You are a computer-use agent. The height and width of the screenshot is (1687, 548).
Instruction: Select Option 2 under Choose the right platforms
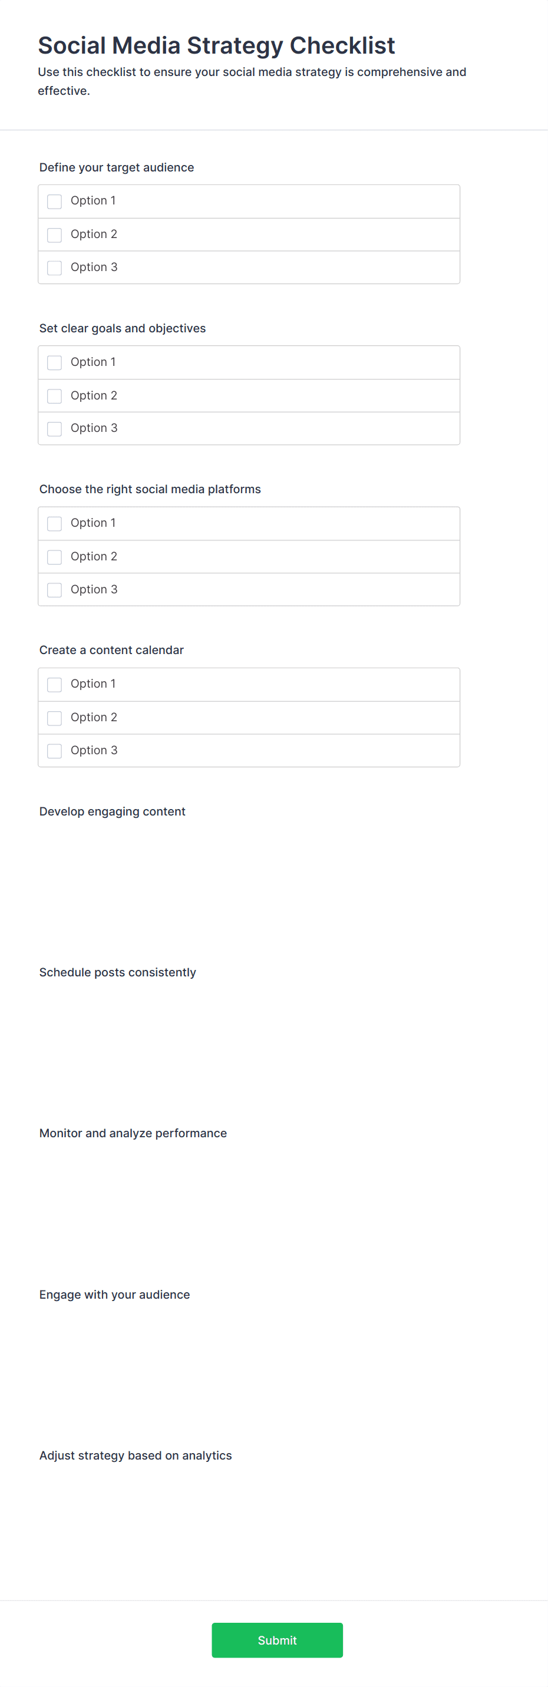(54, 557)
